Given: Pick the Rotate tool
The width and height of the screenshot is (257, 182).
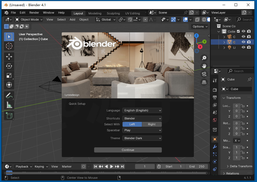Looking at the screenshot, I should click(x=9, y=66).
